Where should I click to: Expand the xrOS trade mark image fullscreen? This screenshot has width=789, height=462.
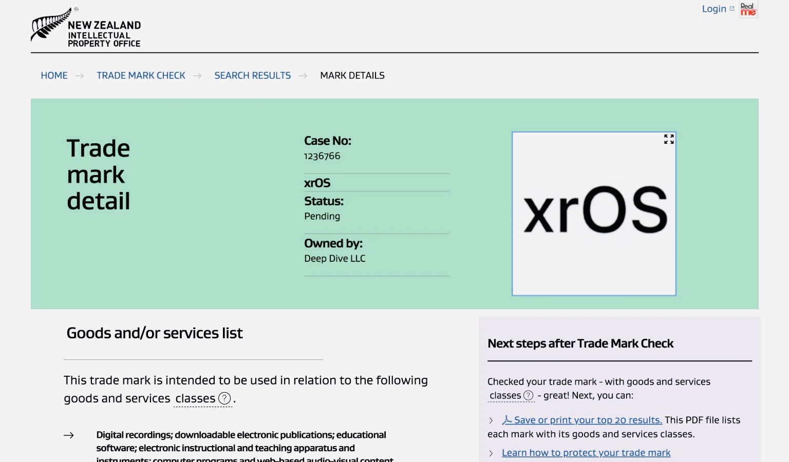pos(669,139)
